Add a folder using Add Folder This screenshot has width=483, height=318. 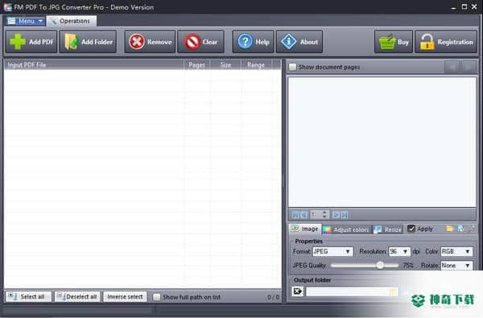[88, 42]
